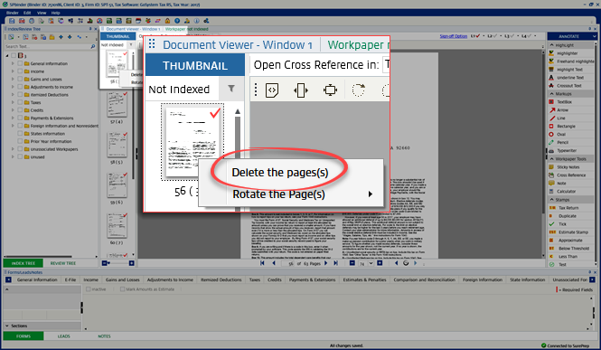601x350 pixels.
Task: Jump to the last page of the document
Action: coord(336,263)
